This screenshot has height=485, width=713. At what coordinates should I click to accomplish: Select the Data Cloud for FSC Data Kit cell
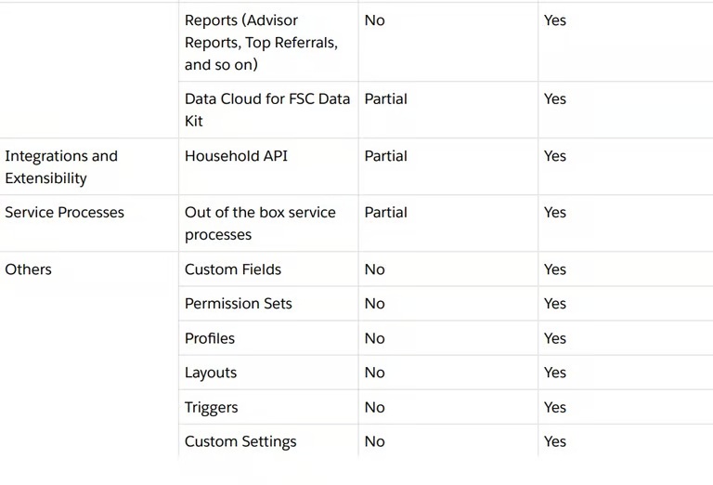[266, 110]
